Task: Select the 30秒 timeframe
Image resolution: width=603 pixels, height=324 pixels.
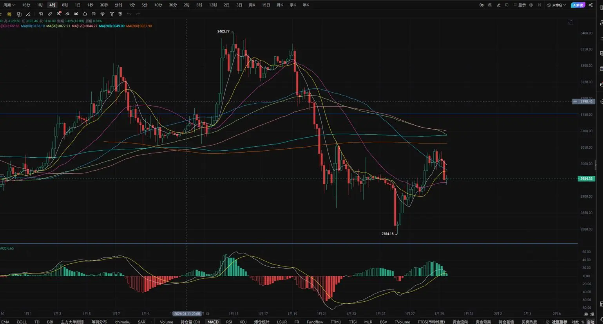Action: 103,5
